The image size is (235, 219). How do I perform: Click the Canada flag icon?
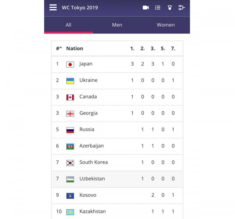(x=70, y=97)
